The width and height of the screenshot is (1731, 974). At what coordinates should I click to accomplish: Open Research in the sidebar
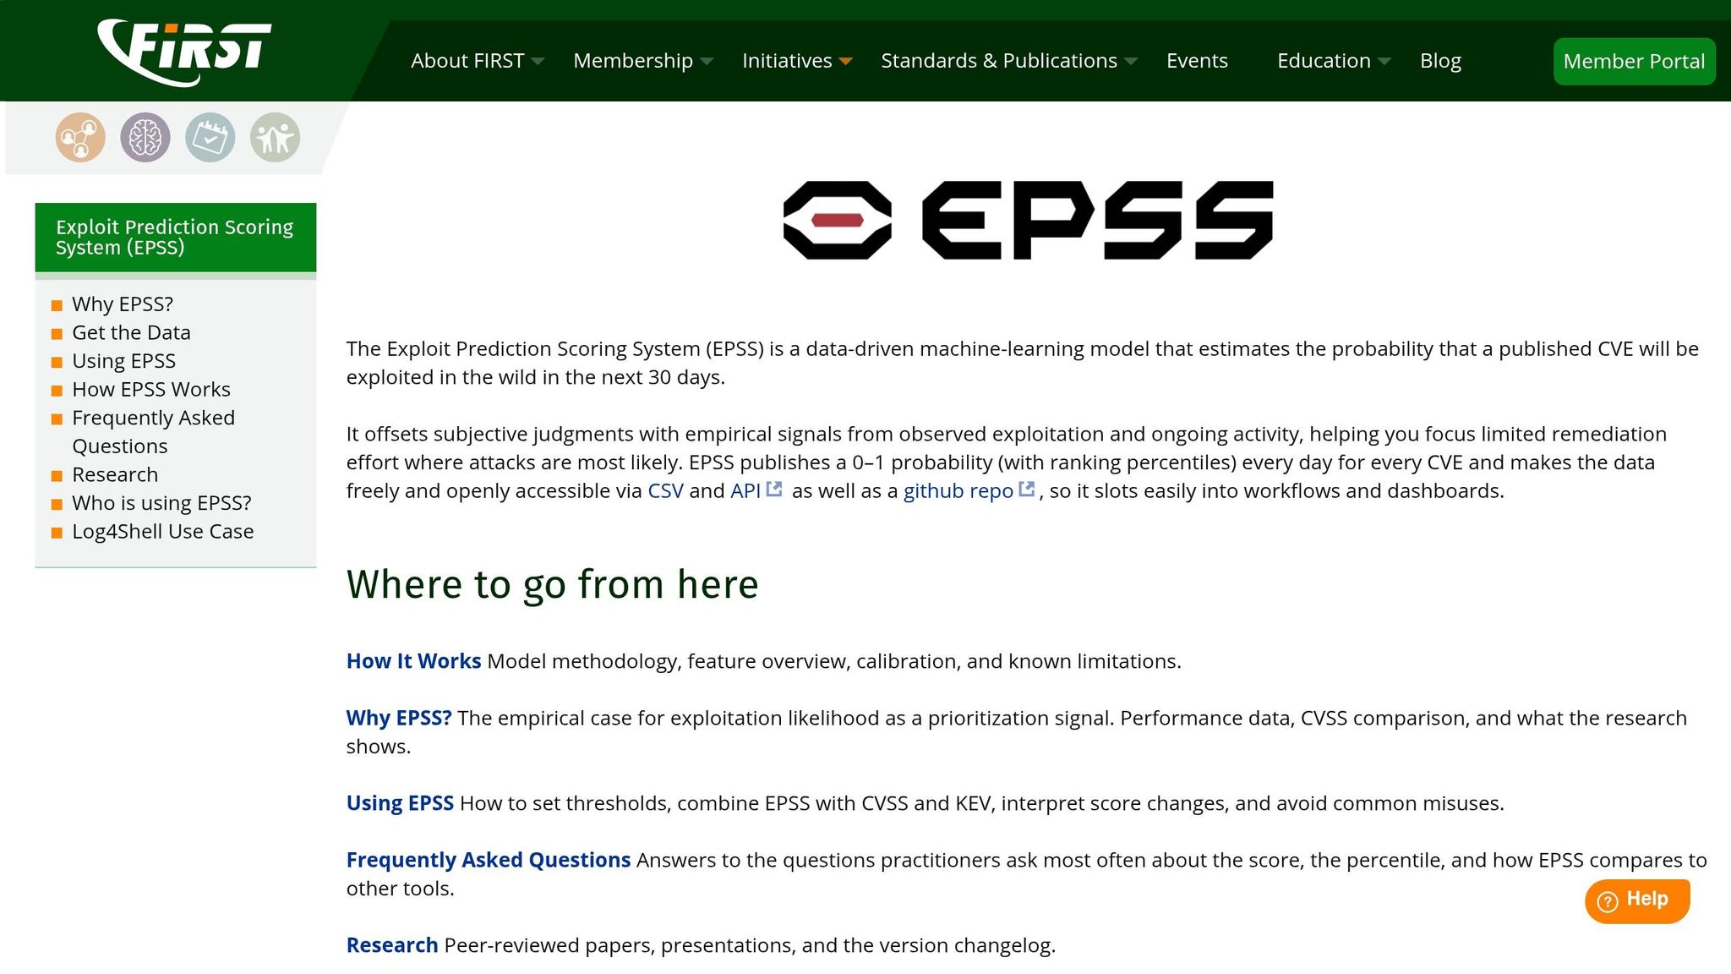tap(115, 474)
